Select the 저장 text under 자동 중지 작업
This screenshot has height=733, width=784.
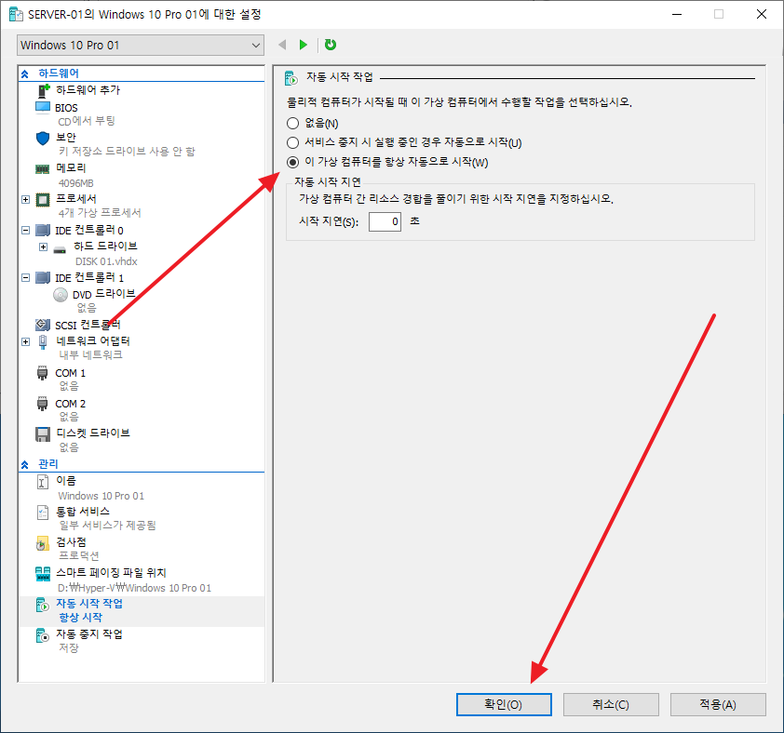[x=69, y=648]
